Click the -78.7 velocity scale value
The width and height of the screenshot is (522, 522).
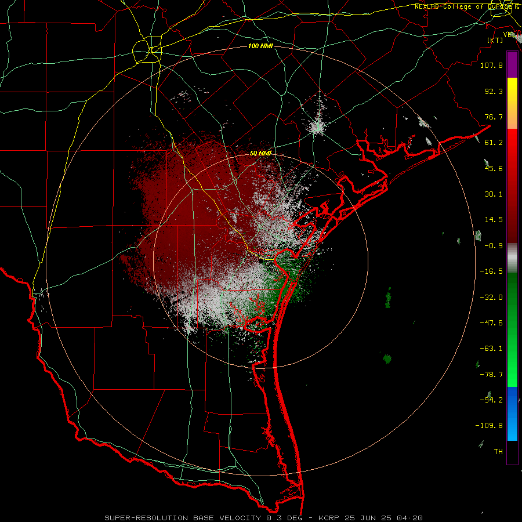491,375
